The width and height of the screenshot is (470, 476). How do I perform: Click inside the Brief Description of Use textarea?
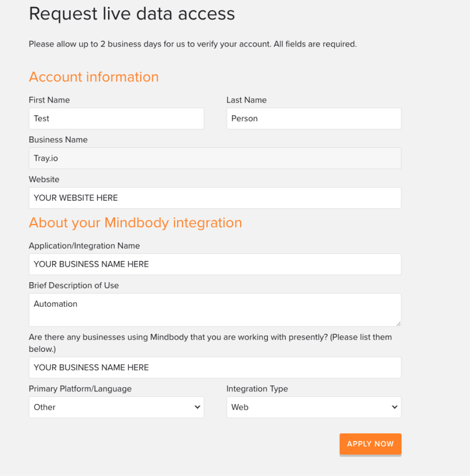point(215,309)
